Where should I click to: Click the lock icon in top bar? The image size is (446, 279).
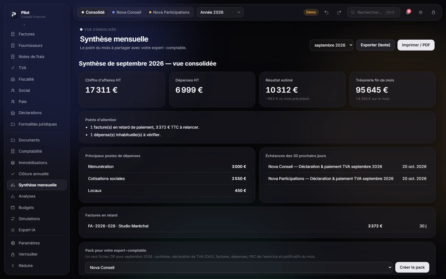433,12
